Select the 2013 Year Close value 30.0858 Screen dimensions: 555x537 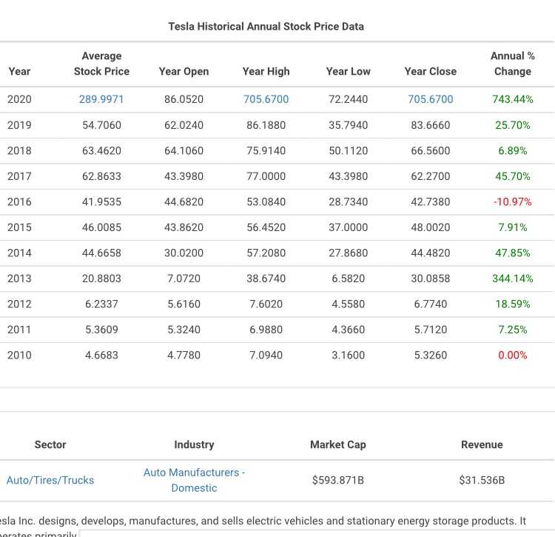pyautogui.click(x=431, y=278)
